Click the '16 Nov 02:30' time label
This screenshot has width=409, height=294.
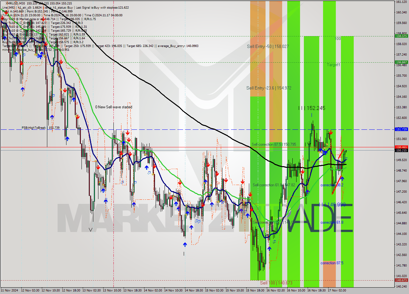pos(275,290)
